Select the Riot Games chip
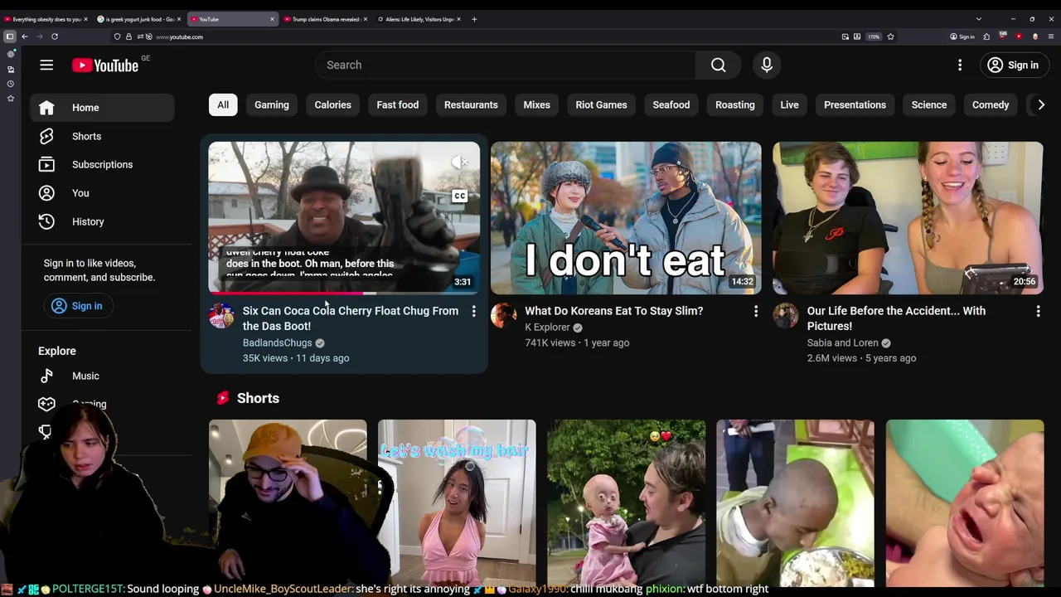 click(x=601, y=104)
